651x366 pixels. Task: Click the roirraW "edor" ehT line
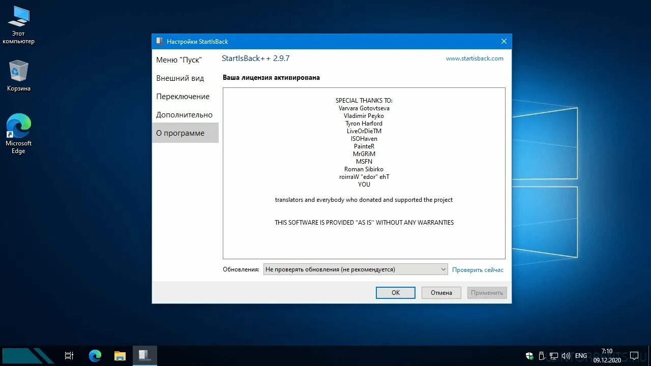pos(364,177)
